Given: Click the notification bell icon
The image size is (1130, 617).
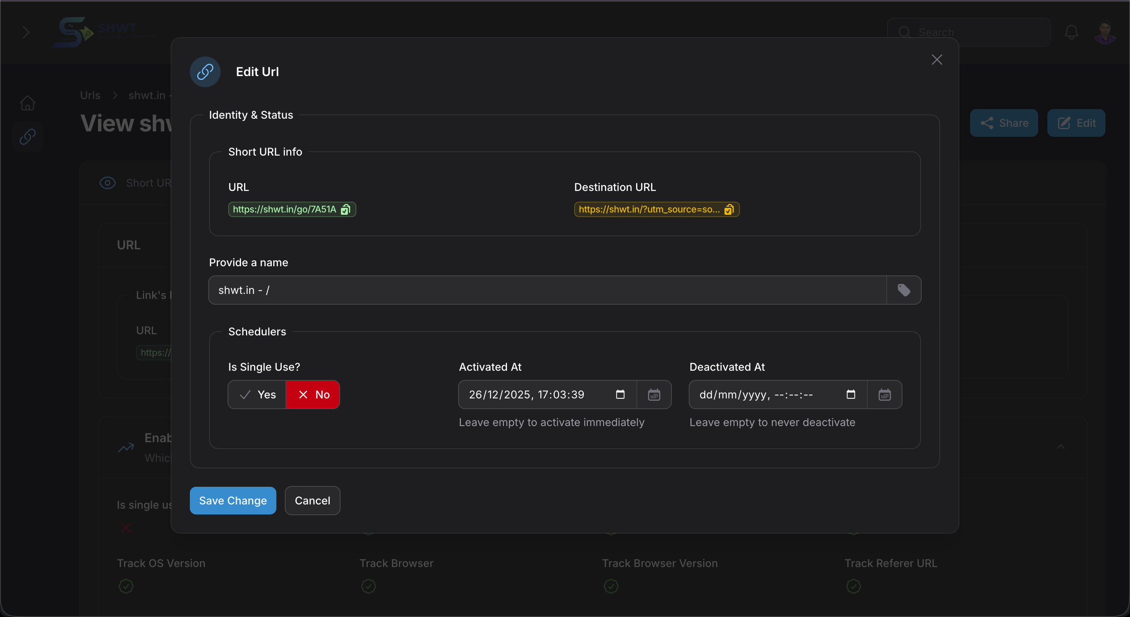Looking at the screenshot, I should (x=1071, y=32).
